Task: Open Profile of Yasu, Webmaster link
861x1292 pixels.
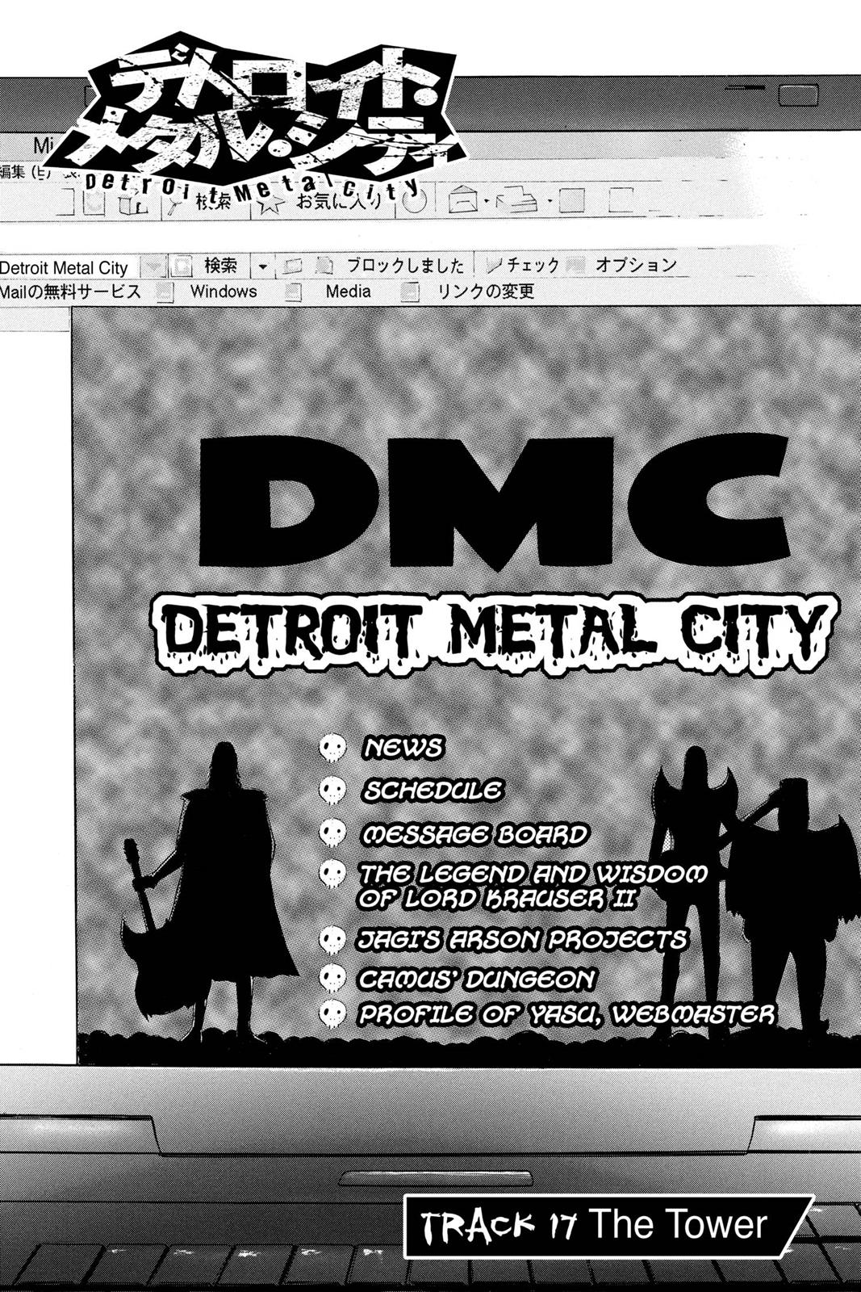Action: click(x=566, y=1014)
